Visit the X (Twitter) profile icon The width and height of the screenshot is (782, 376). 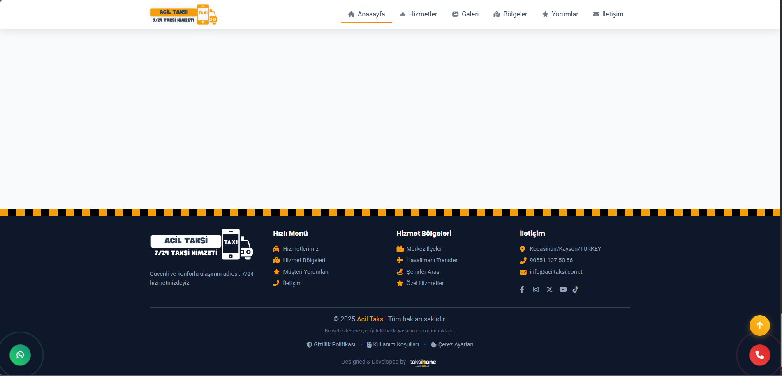[549, 289]
